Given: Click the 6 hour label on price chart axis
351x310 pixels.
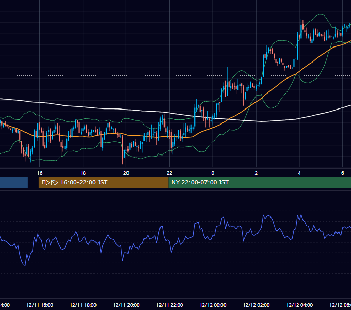Looking at the screenshot, I should pos(343,173).
